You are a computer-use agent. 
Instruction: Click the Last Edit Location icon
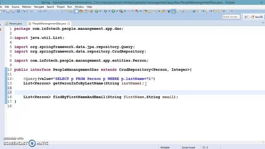click(x=215, y=11)
